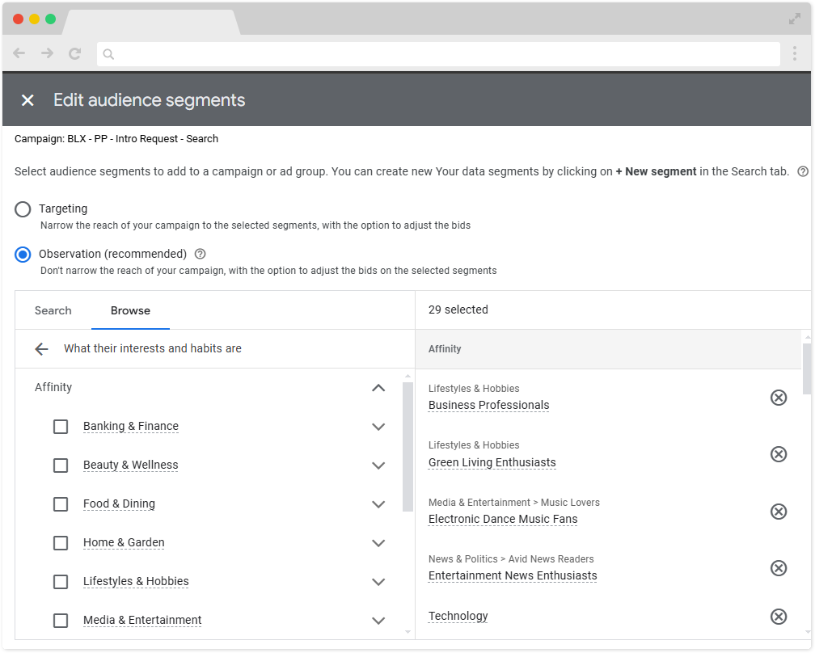Image resolution: width=815 pixels, height=653 pixels.
Task: Check the Home & Garden checkbox
Action: [x=61, y=543]
